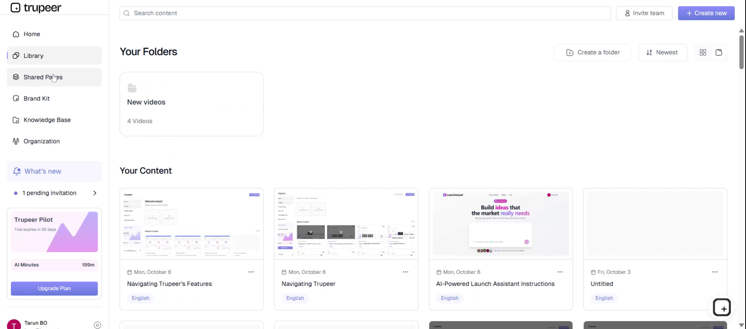Image resolution: width=746 pixels, height=329 pixels.
Task: Click the Untitled video title
Action: pyautogui.click(x=602, y=284)
